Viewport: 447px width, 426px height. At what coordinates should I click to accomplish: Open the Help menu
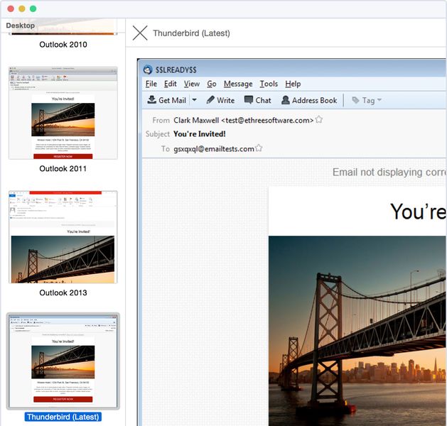click(x=293, y=84)
